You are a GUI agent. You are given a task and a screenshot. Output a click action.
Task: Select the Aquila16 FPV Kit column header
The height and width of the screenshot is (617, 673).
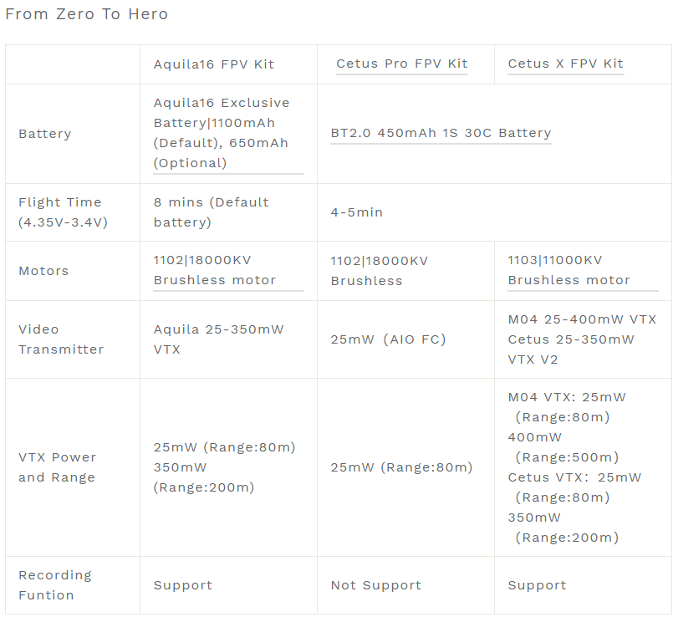[x=213, y=64]
